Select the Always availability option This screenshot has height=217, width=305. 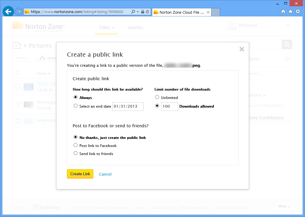point(75,97)
